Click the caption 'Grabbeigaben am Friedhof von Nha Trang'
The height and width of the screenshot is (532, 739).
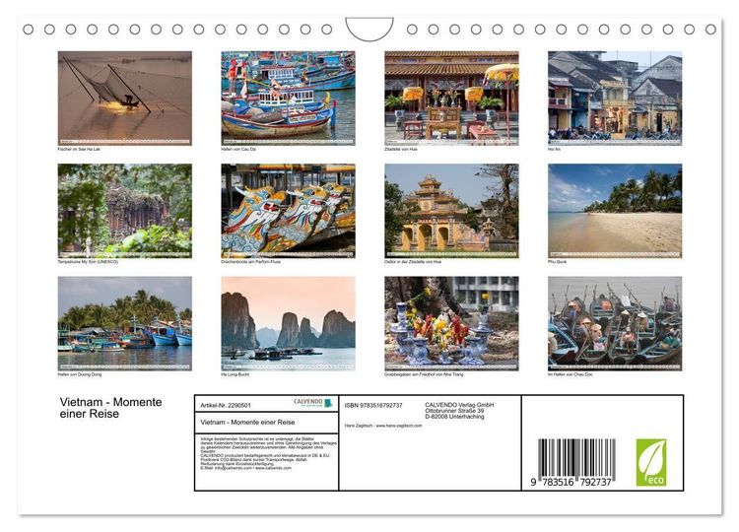click(x=424, y=374)
